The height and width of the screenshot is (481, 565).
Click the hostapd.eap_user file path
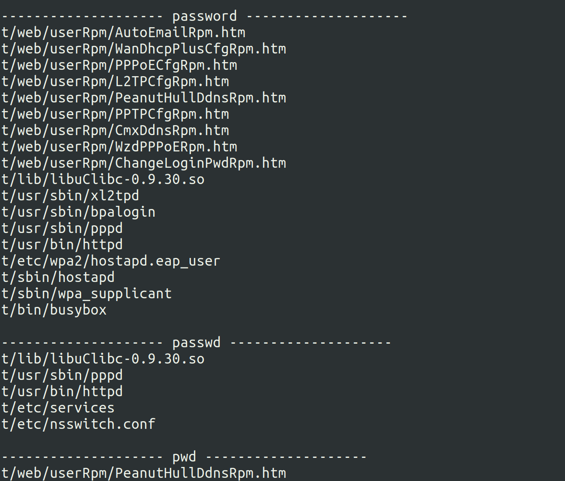(111, 261)
